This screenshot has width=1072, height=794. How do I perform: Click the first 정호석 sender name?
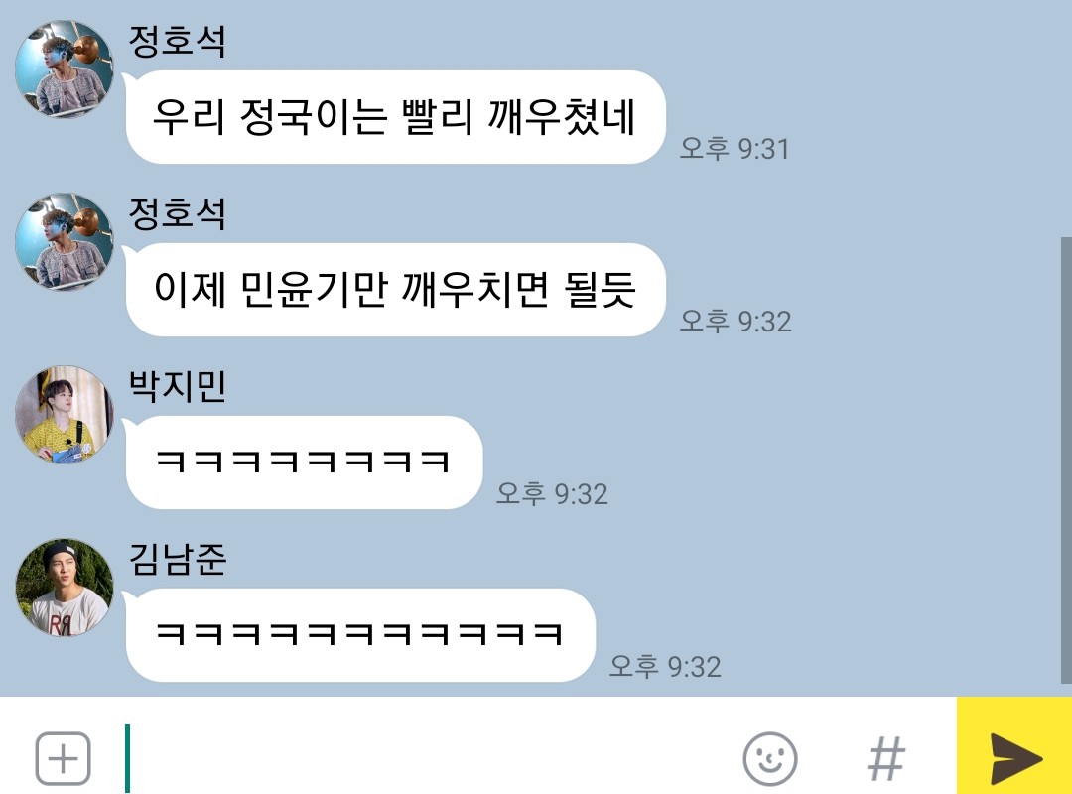click(177, 41)
